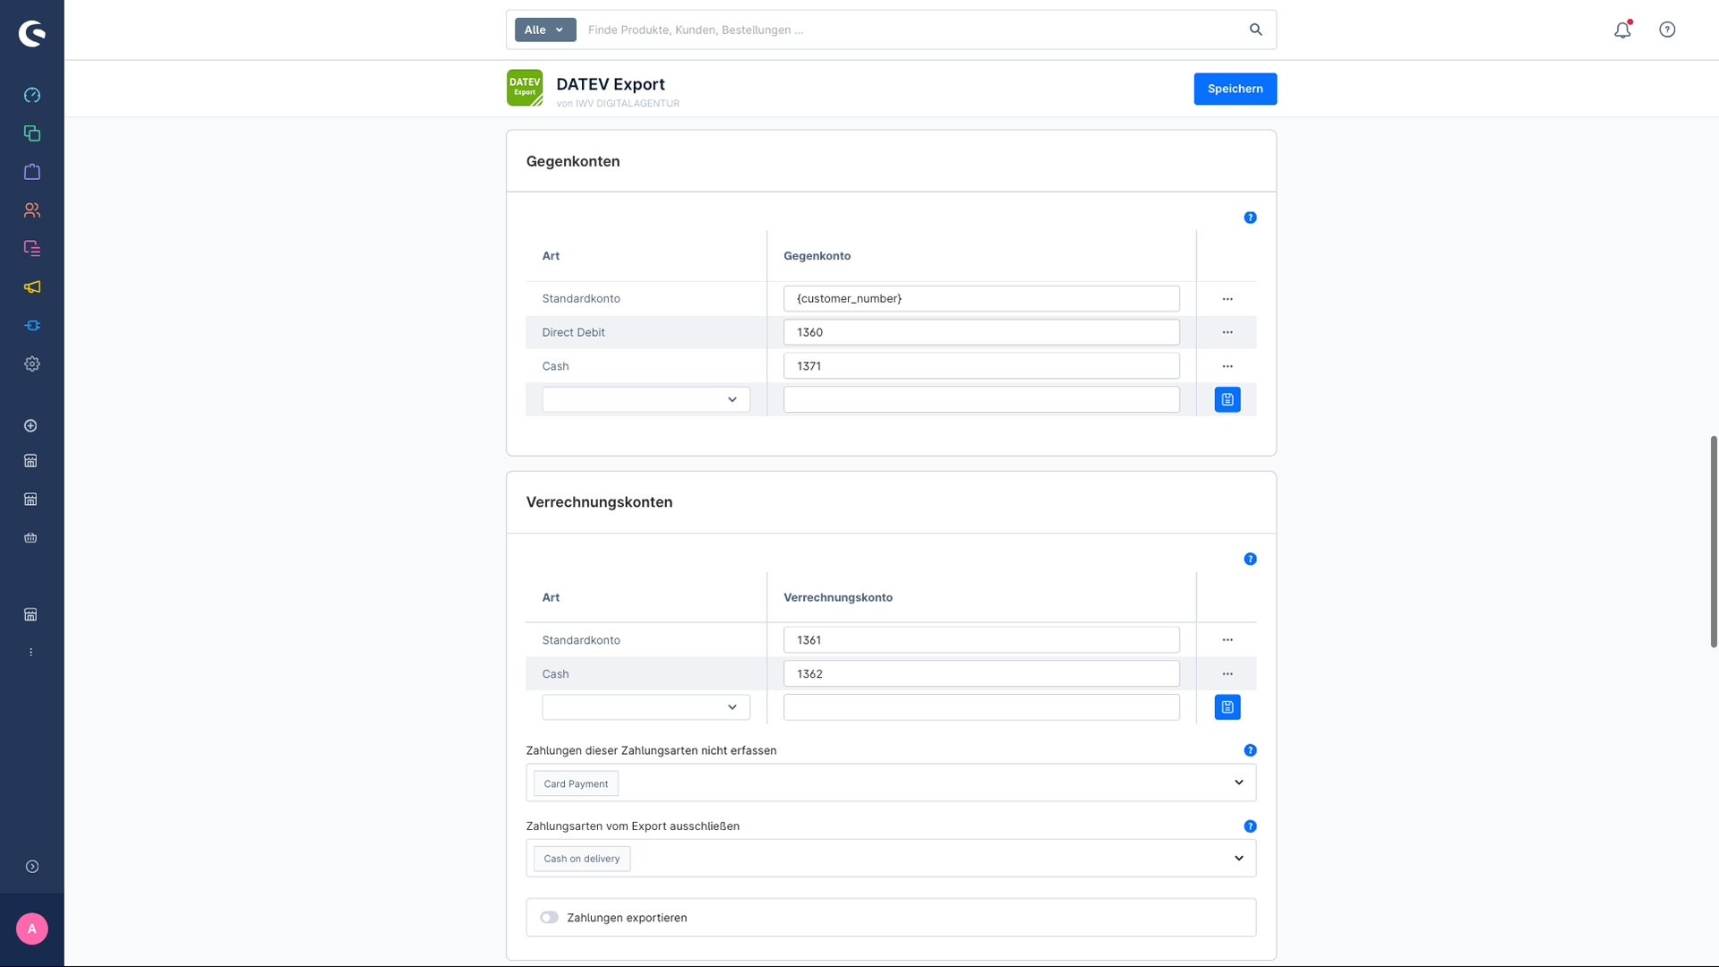Open the notifications bell
1719x967 pixels.
1622,30
